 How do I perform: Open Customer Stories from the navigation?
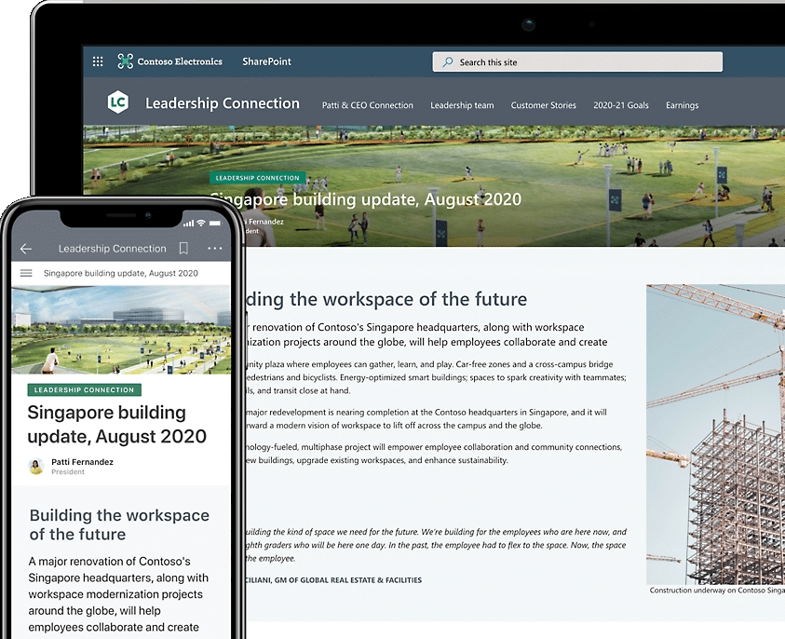pyautogui.click(x=544, y=105)
